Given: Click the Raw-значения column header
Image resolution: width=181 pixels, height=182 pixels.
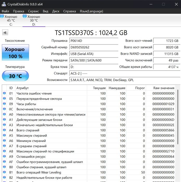Looking at the screenshot, I should coord(161,88).
